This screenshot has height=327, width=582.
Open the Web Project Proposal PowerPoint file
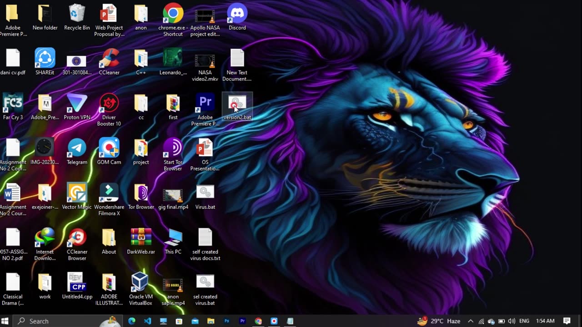coord(109,20)
